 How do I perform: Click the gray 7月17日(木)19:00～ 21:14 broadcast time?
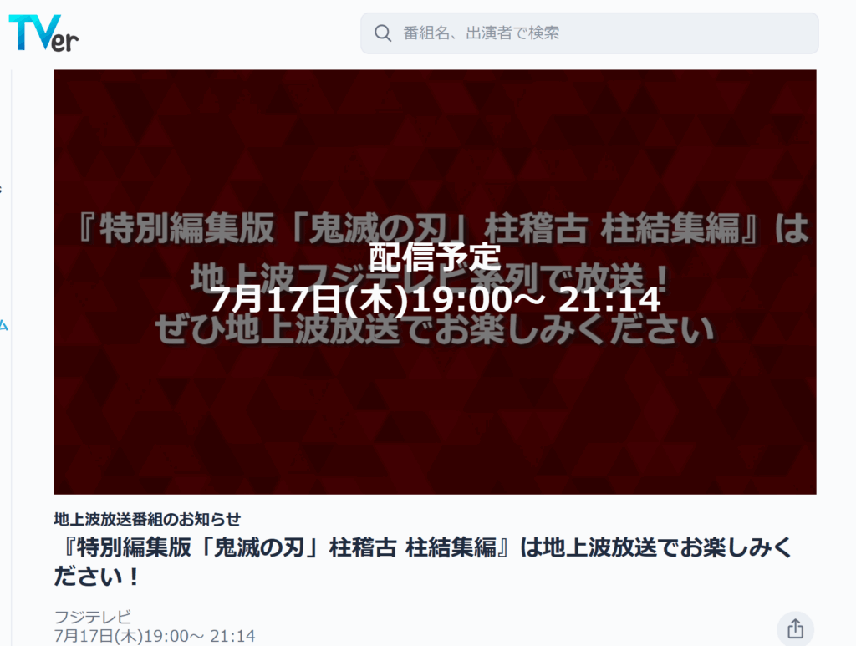[x=155, y=636]
